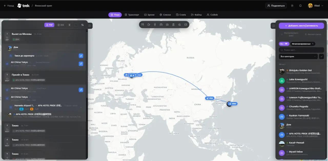The width and height of the screenshot is (328, 161).
Task: Click the expand/collapse all days chevrons button
Action: (x=69, y=25)
